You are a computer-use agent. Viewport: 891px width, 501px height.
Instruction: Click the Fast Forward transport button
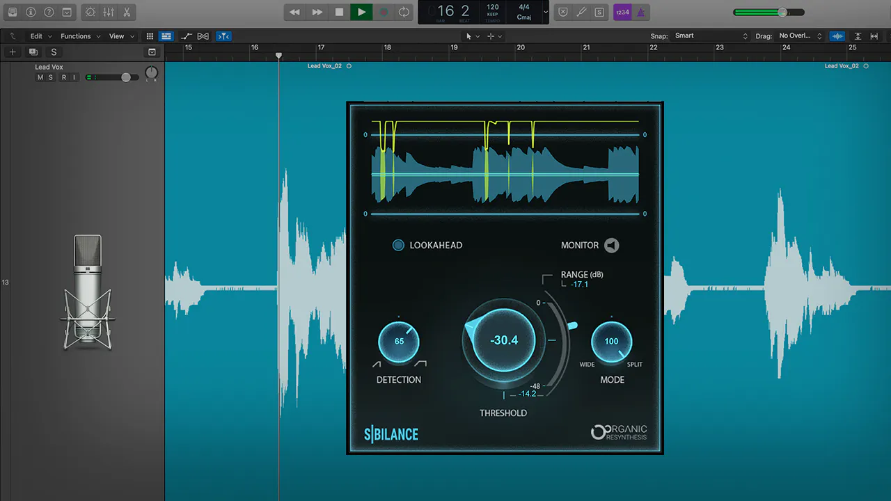click(x=317, y=12)
